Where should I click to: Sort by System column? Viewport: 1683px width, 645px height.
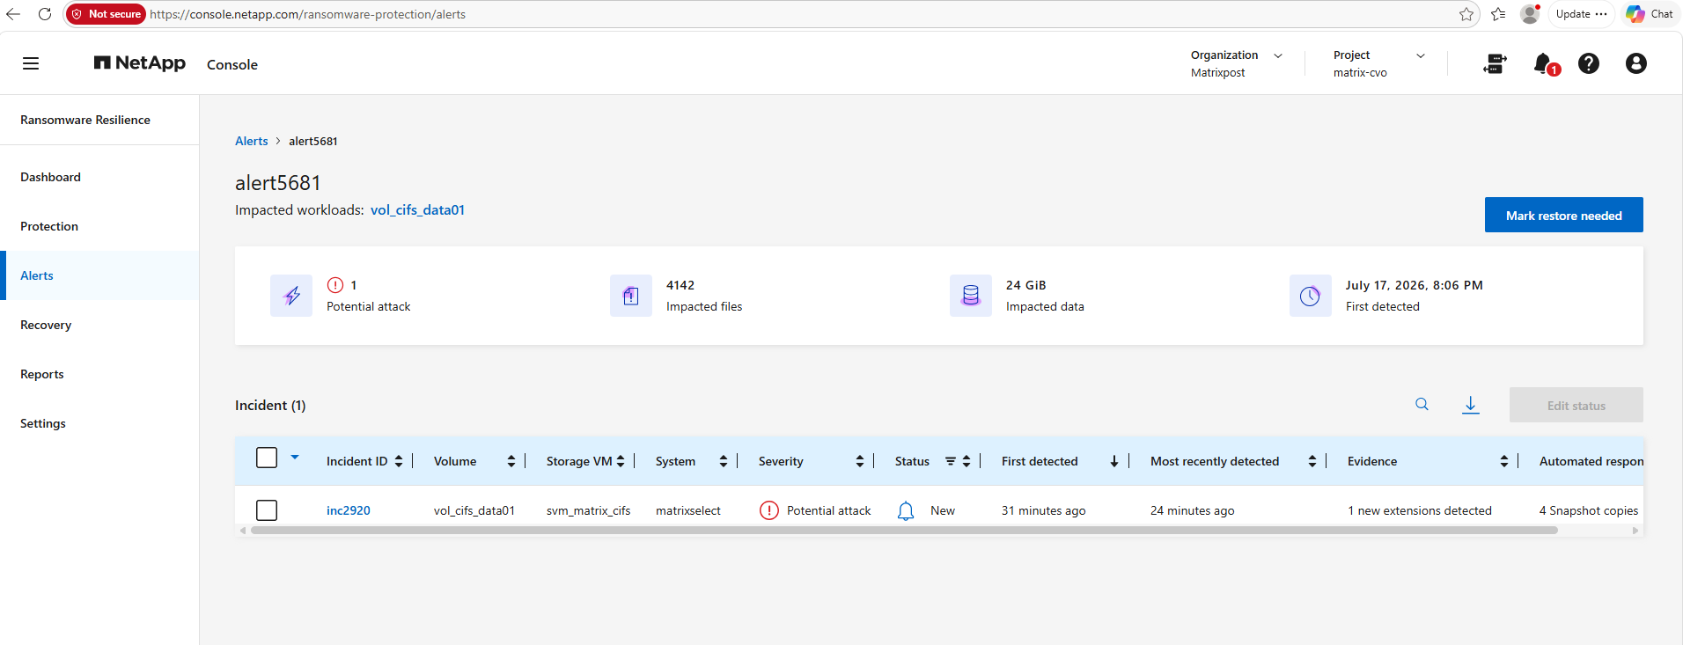tap(724, 461)
